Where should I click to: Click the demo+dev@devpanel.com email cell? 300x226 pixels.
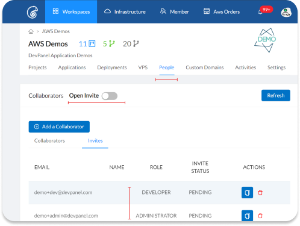click(63, 192)
